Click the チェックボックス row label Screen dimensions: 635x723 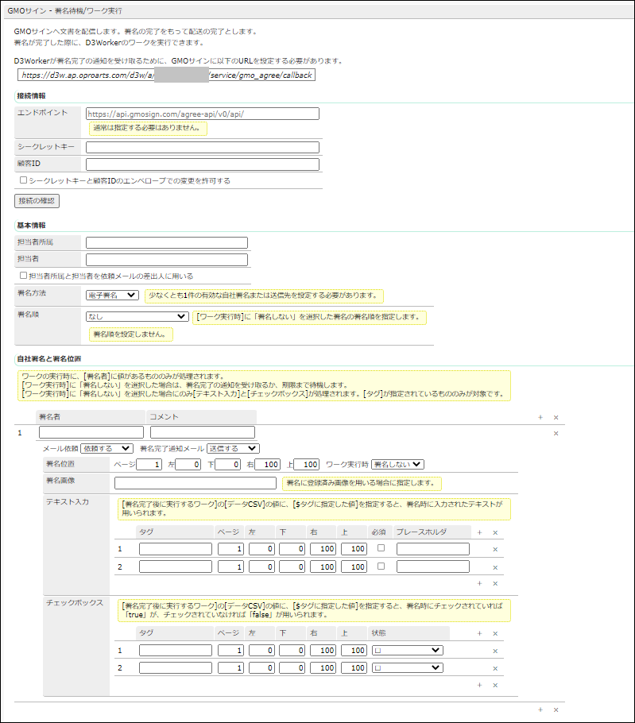click(x=75, y=603)
